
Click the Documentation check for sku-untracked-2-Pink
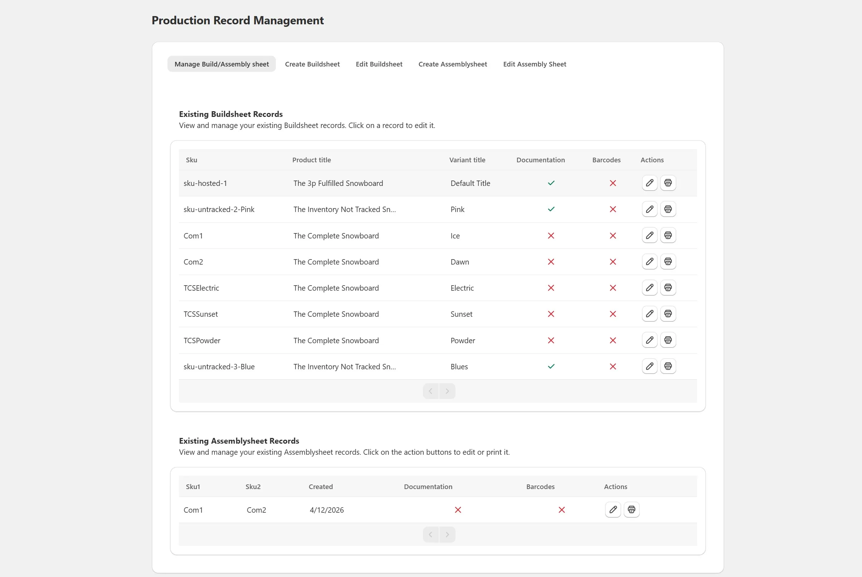click(x=551, y=209)
